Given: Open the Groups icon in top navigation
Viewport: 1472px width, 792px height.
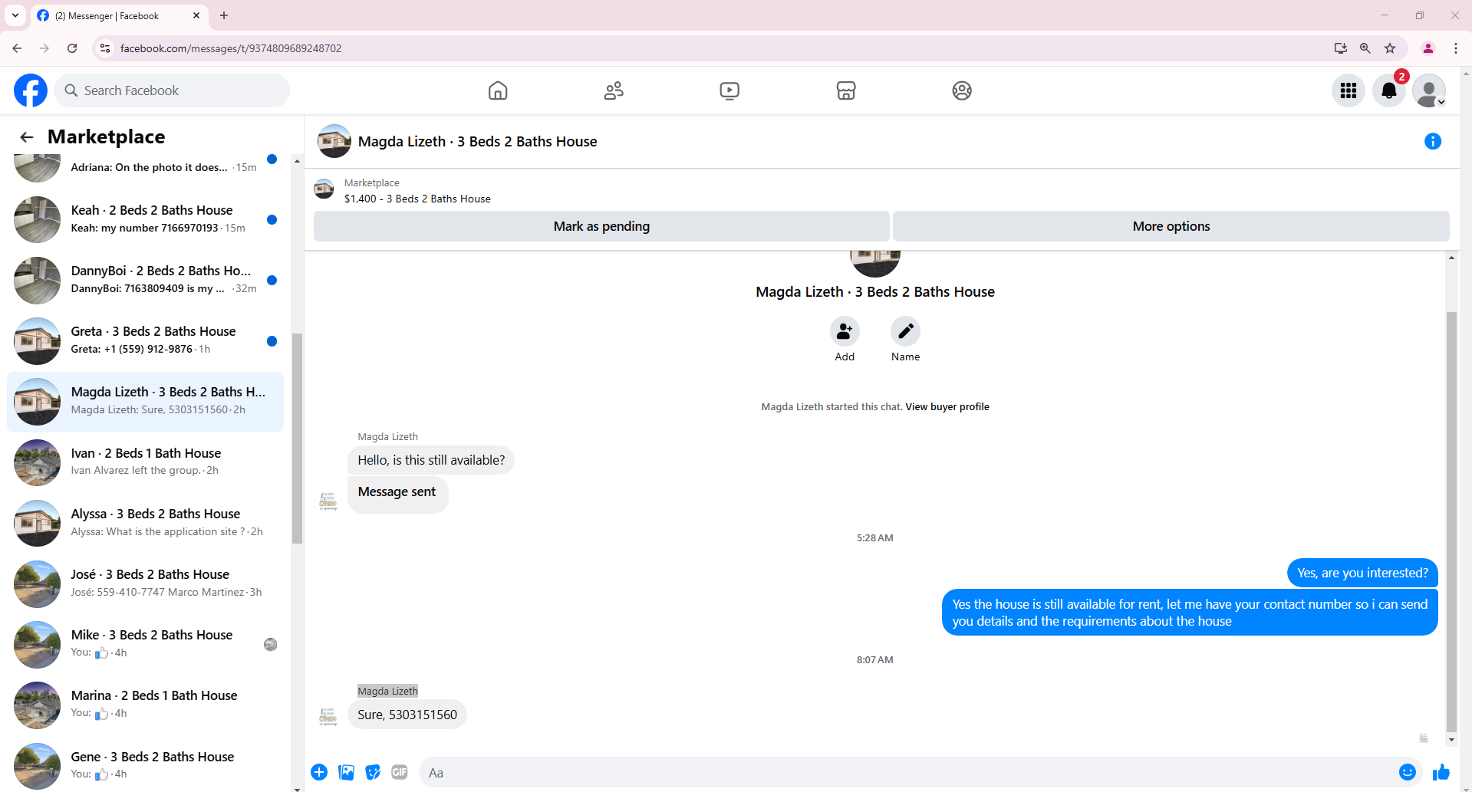Looking at the screenshot, I should coord(962,90).
